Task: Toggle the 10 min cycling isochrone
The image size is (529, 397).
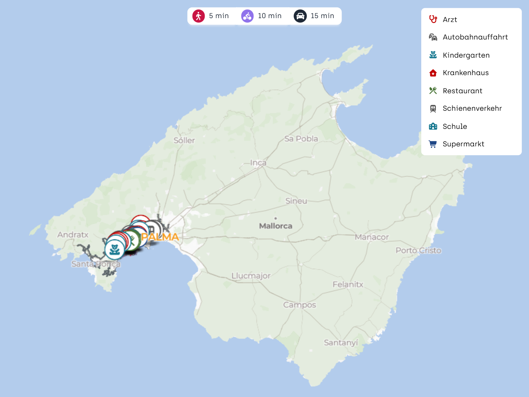Action: (261, 16)
